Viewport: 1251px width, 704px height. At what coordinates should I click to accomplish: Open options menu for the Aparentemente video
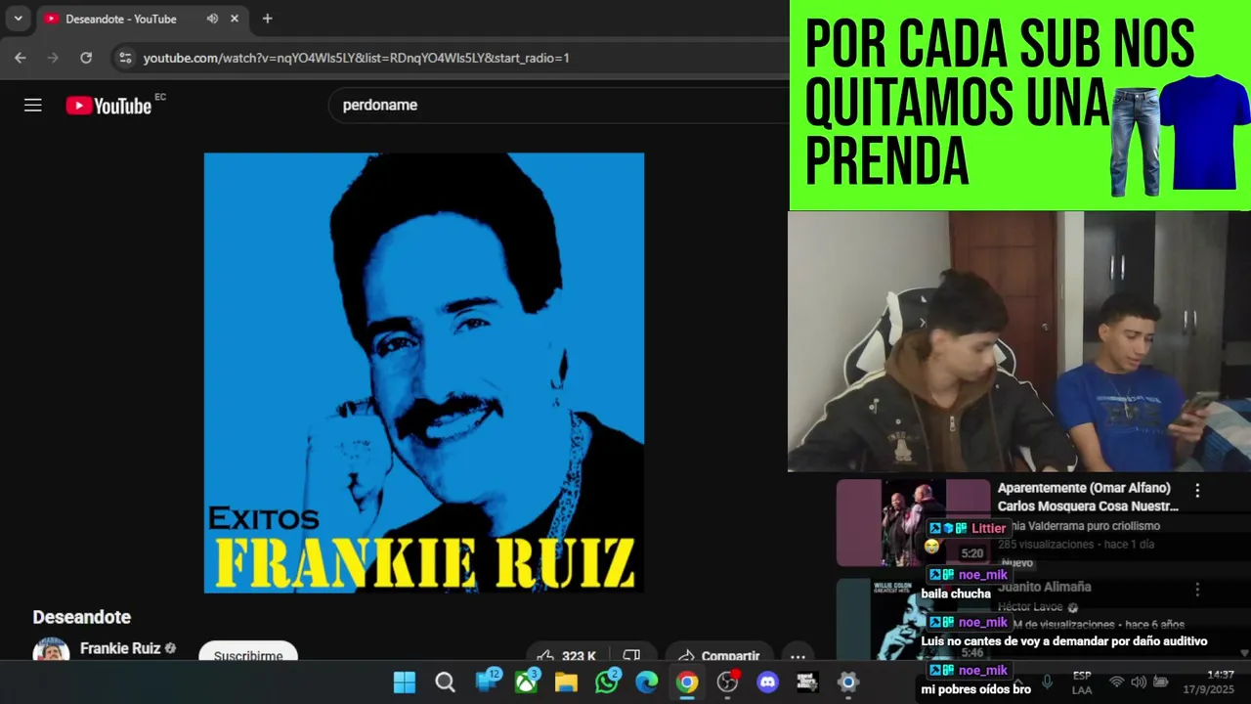click(1197, 491)
